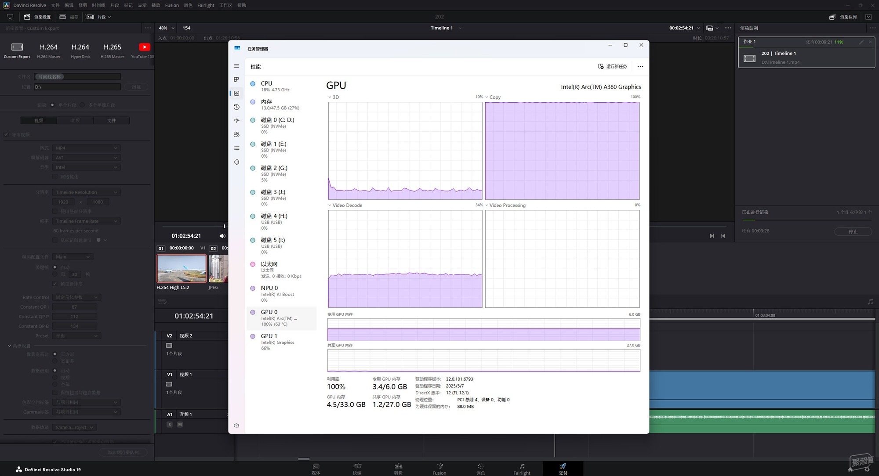Open the Processes page icon in Task Manager
Image resolution: width=879 pixels, height=476 pixels.
(x=236, y=79)
